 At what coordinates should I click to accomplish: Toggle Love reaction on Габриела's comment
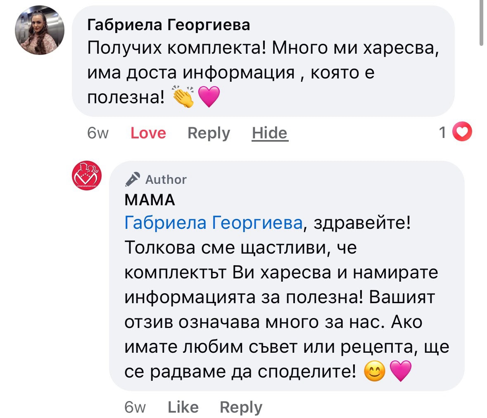point(148,133)
